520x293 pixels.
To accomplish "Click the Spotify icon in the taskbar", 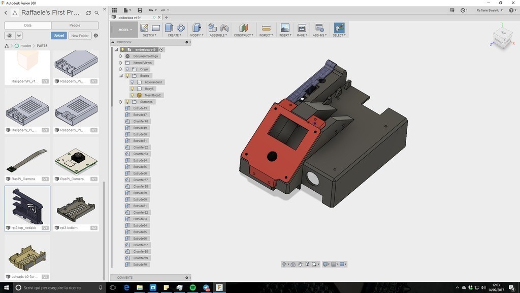I will click(192, 288).
